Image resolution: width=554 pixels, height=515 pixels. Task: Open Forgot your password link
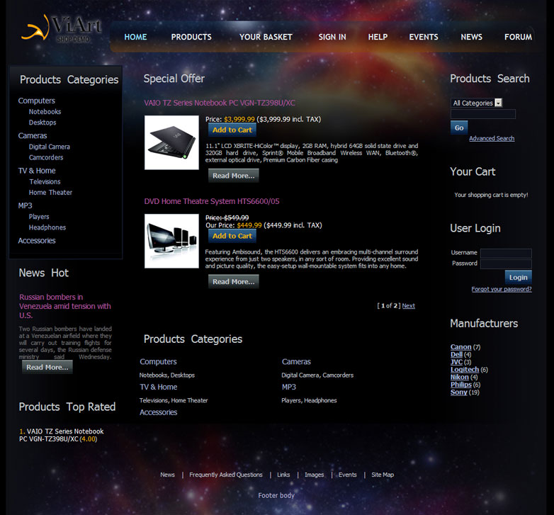pos(502,289)
